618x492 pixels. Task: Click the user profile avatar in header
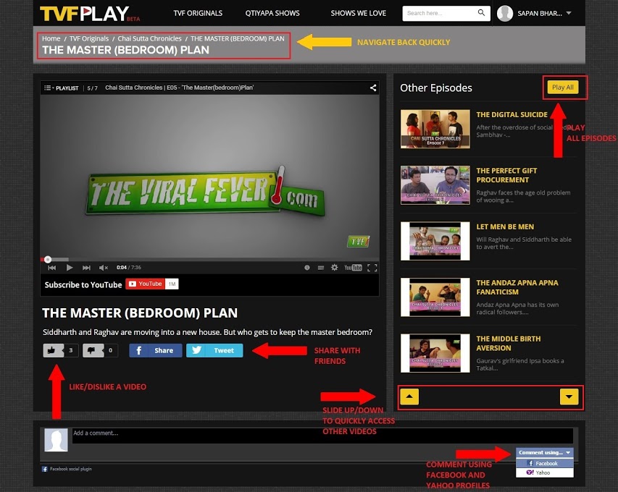(505, 13)
